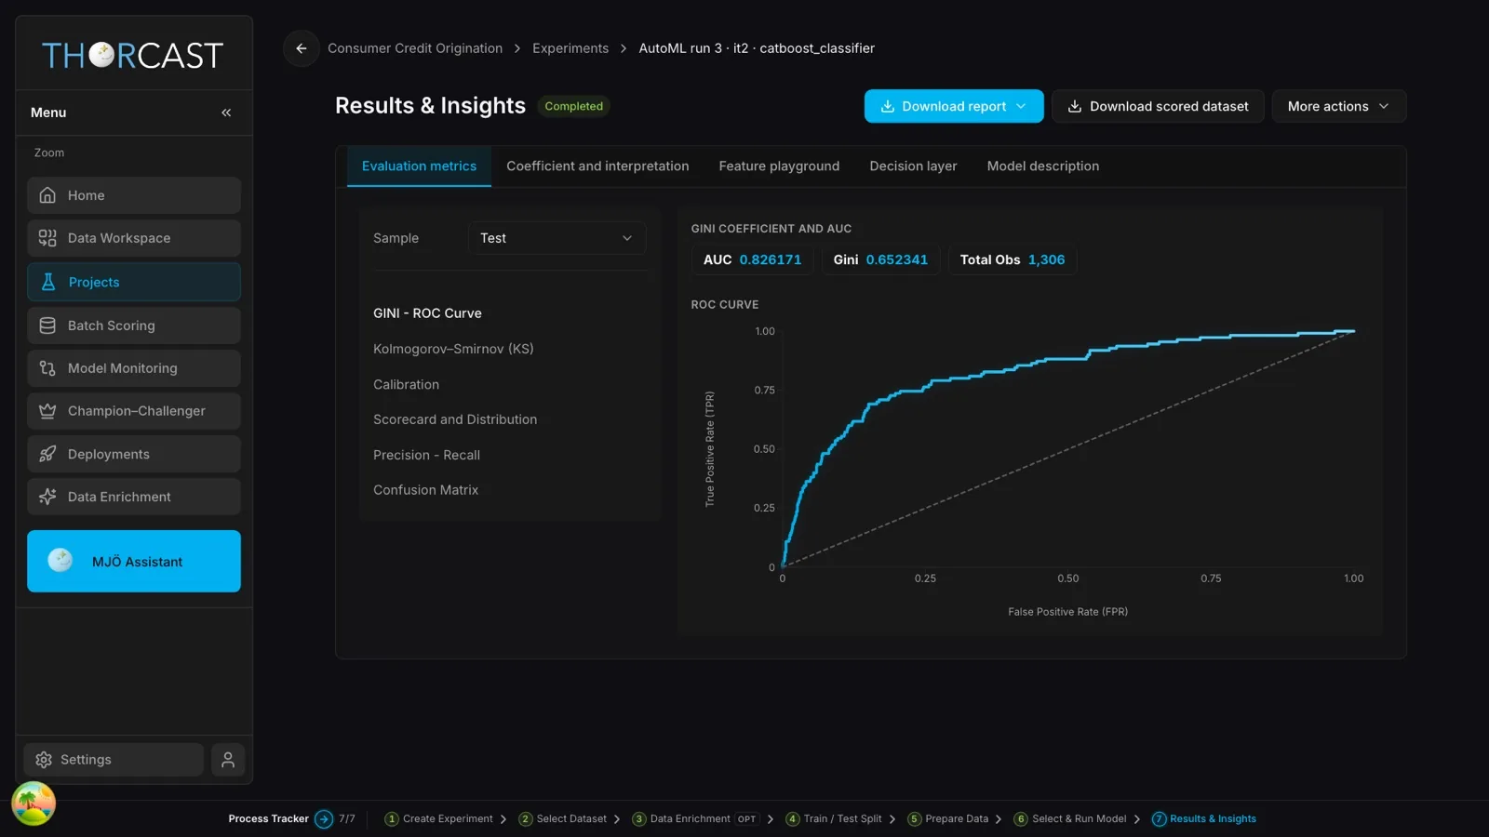Open Feature playground tab
Image resolution: width=1489 pixels, height=837 pixels.
click(x=779, y=166)
